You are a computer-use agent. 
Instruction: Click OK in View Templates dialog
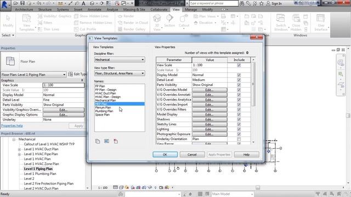[165, 154]
